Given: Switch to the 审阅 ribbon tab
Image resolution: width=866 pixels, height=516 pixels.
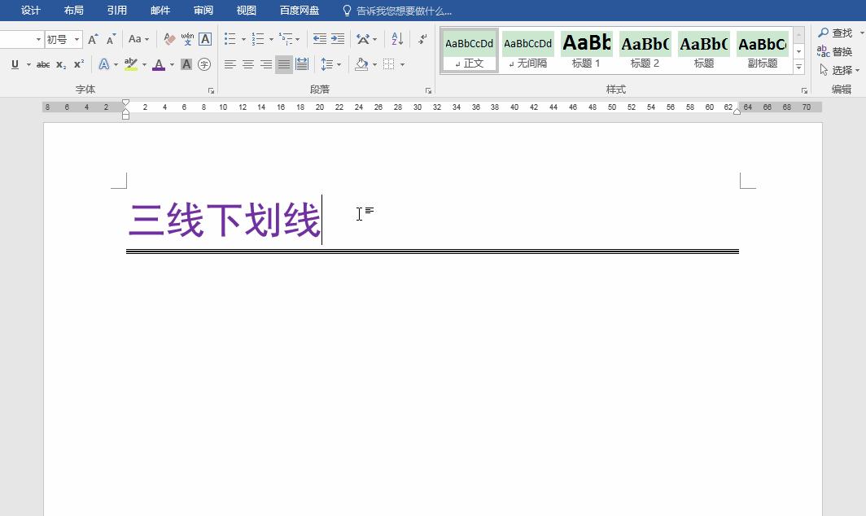Looking at the screenshot, I should click(x=203, y=10).
